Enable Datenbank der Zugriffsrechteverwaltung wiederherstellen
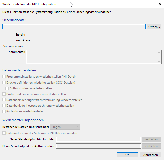 (4, 100)
